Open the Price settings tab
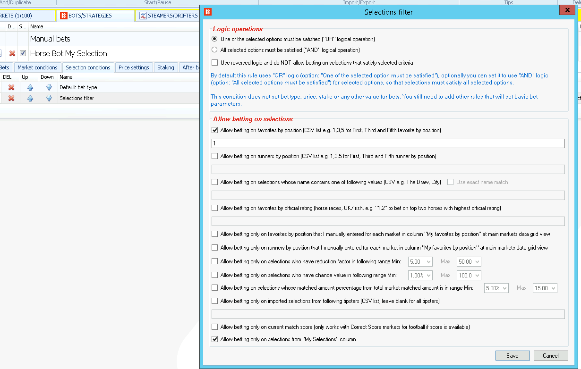 134,67
